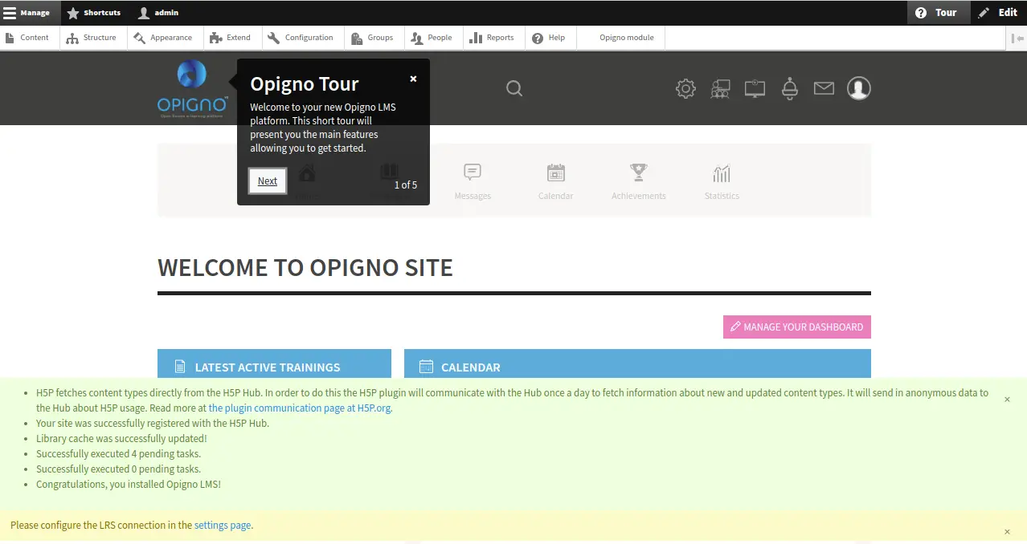Click Next in the Opigno Tour
Image resolution: width=1027 pixels, height=544 pixels.
point(268,181)
